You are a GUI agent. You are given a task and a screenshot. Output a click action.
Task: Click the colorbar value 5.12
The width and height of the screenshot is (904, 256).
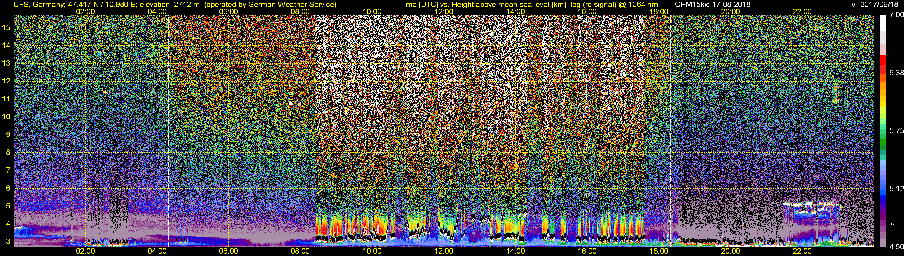point(897,189)
